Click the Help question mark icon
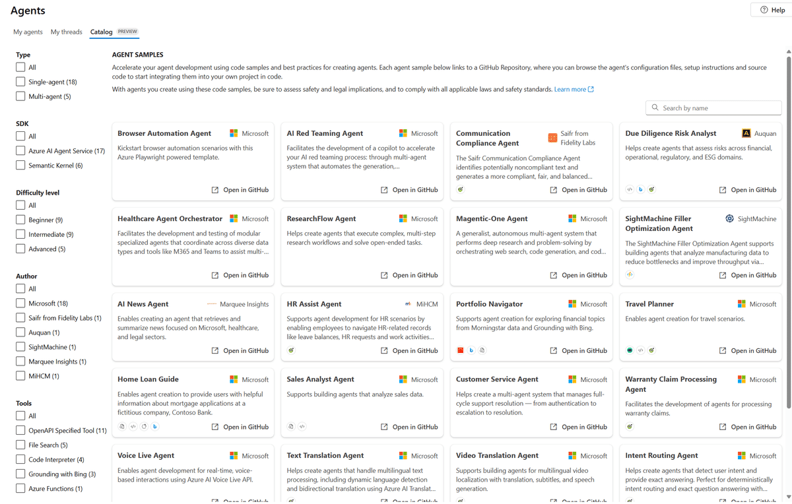 pyautogui.click(x=764, y=10)
